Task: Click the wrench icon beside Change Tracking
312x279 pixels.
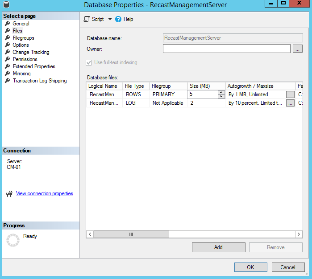Action: tap(7, 52)
